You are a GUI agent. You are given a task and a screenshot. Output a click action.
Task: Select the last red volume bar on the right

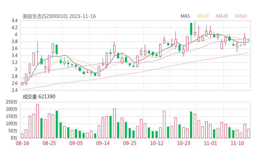249,133
